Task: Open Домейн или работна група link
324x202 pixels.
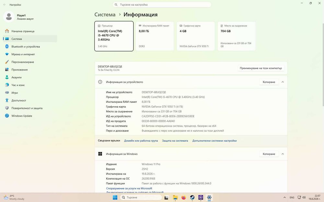Action: click(x=141, y=141)
